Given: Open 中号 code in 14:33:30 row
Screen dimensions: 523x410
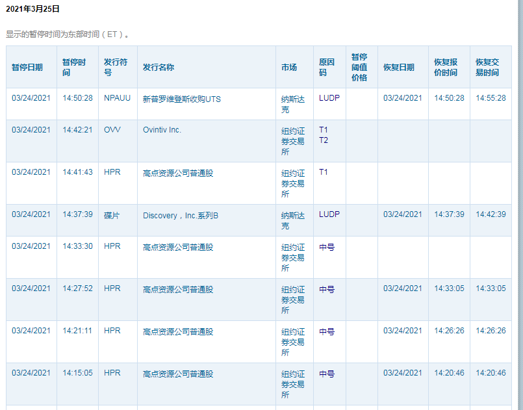Looking at the screenshot, I should coord(327,247).
